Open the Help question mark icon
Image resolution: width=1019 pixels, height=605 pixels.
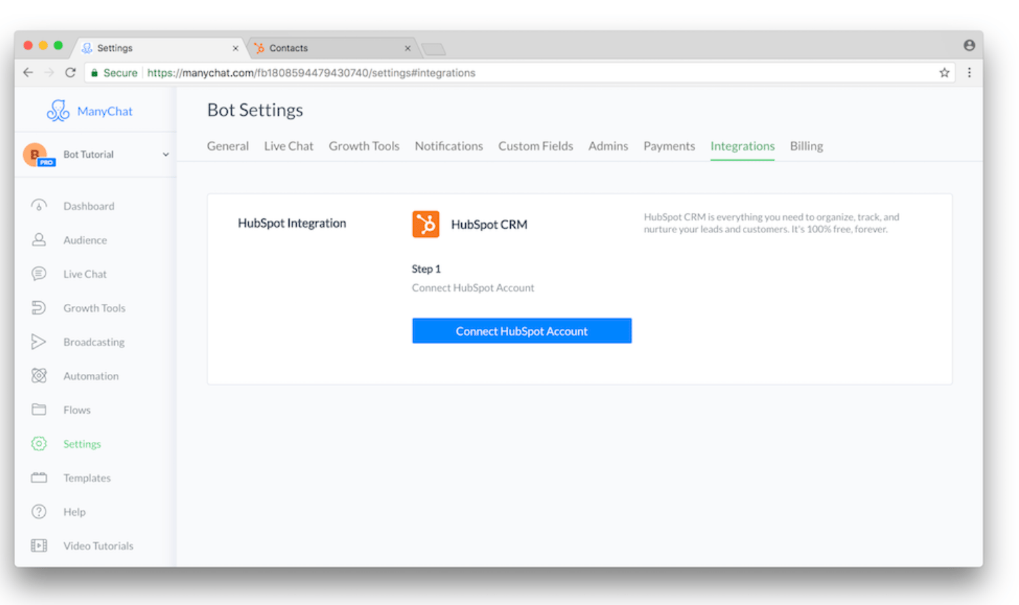point(39,511)
